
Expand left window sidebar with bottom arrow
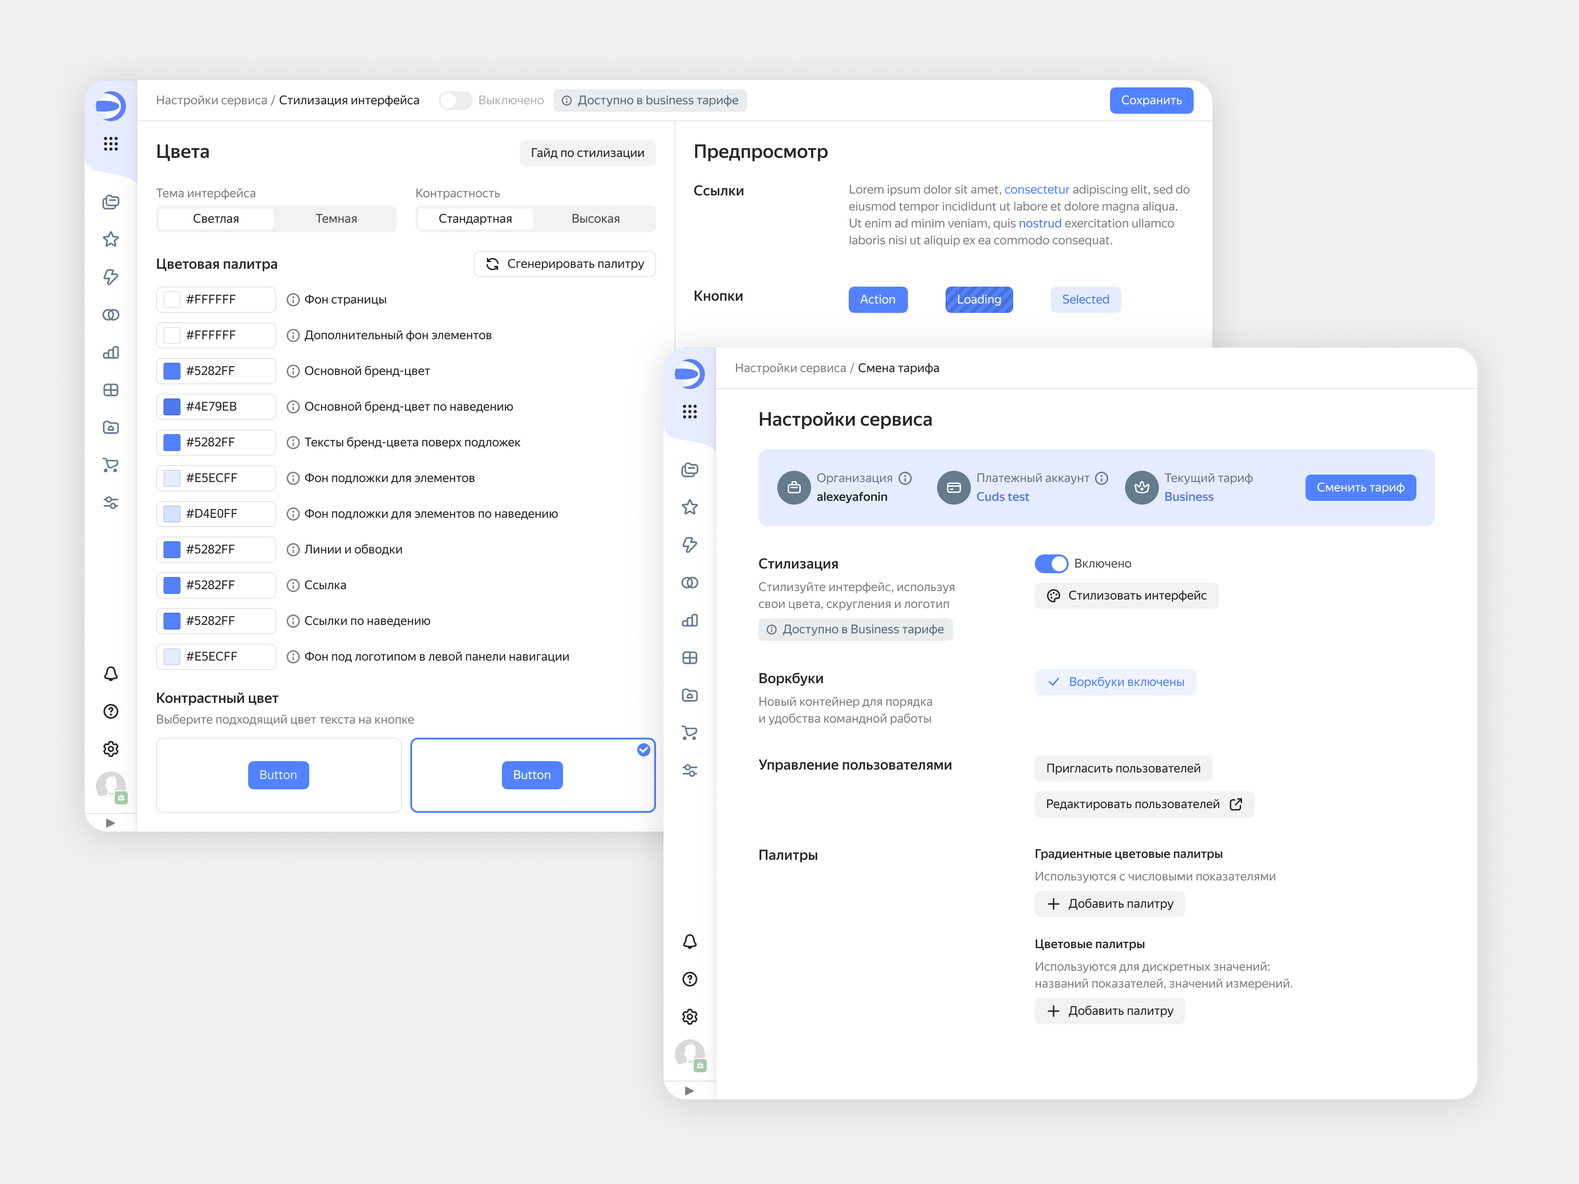pos(110,823)
